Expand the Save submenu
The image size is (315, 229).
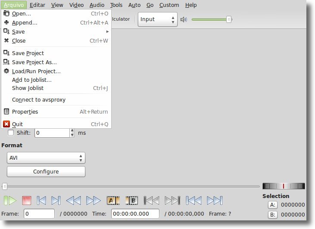[x=56, y=31]
